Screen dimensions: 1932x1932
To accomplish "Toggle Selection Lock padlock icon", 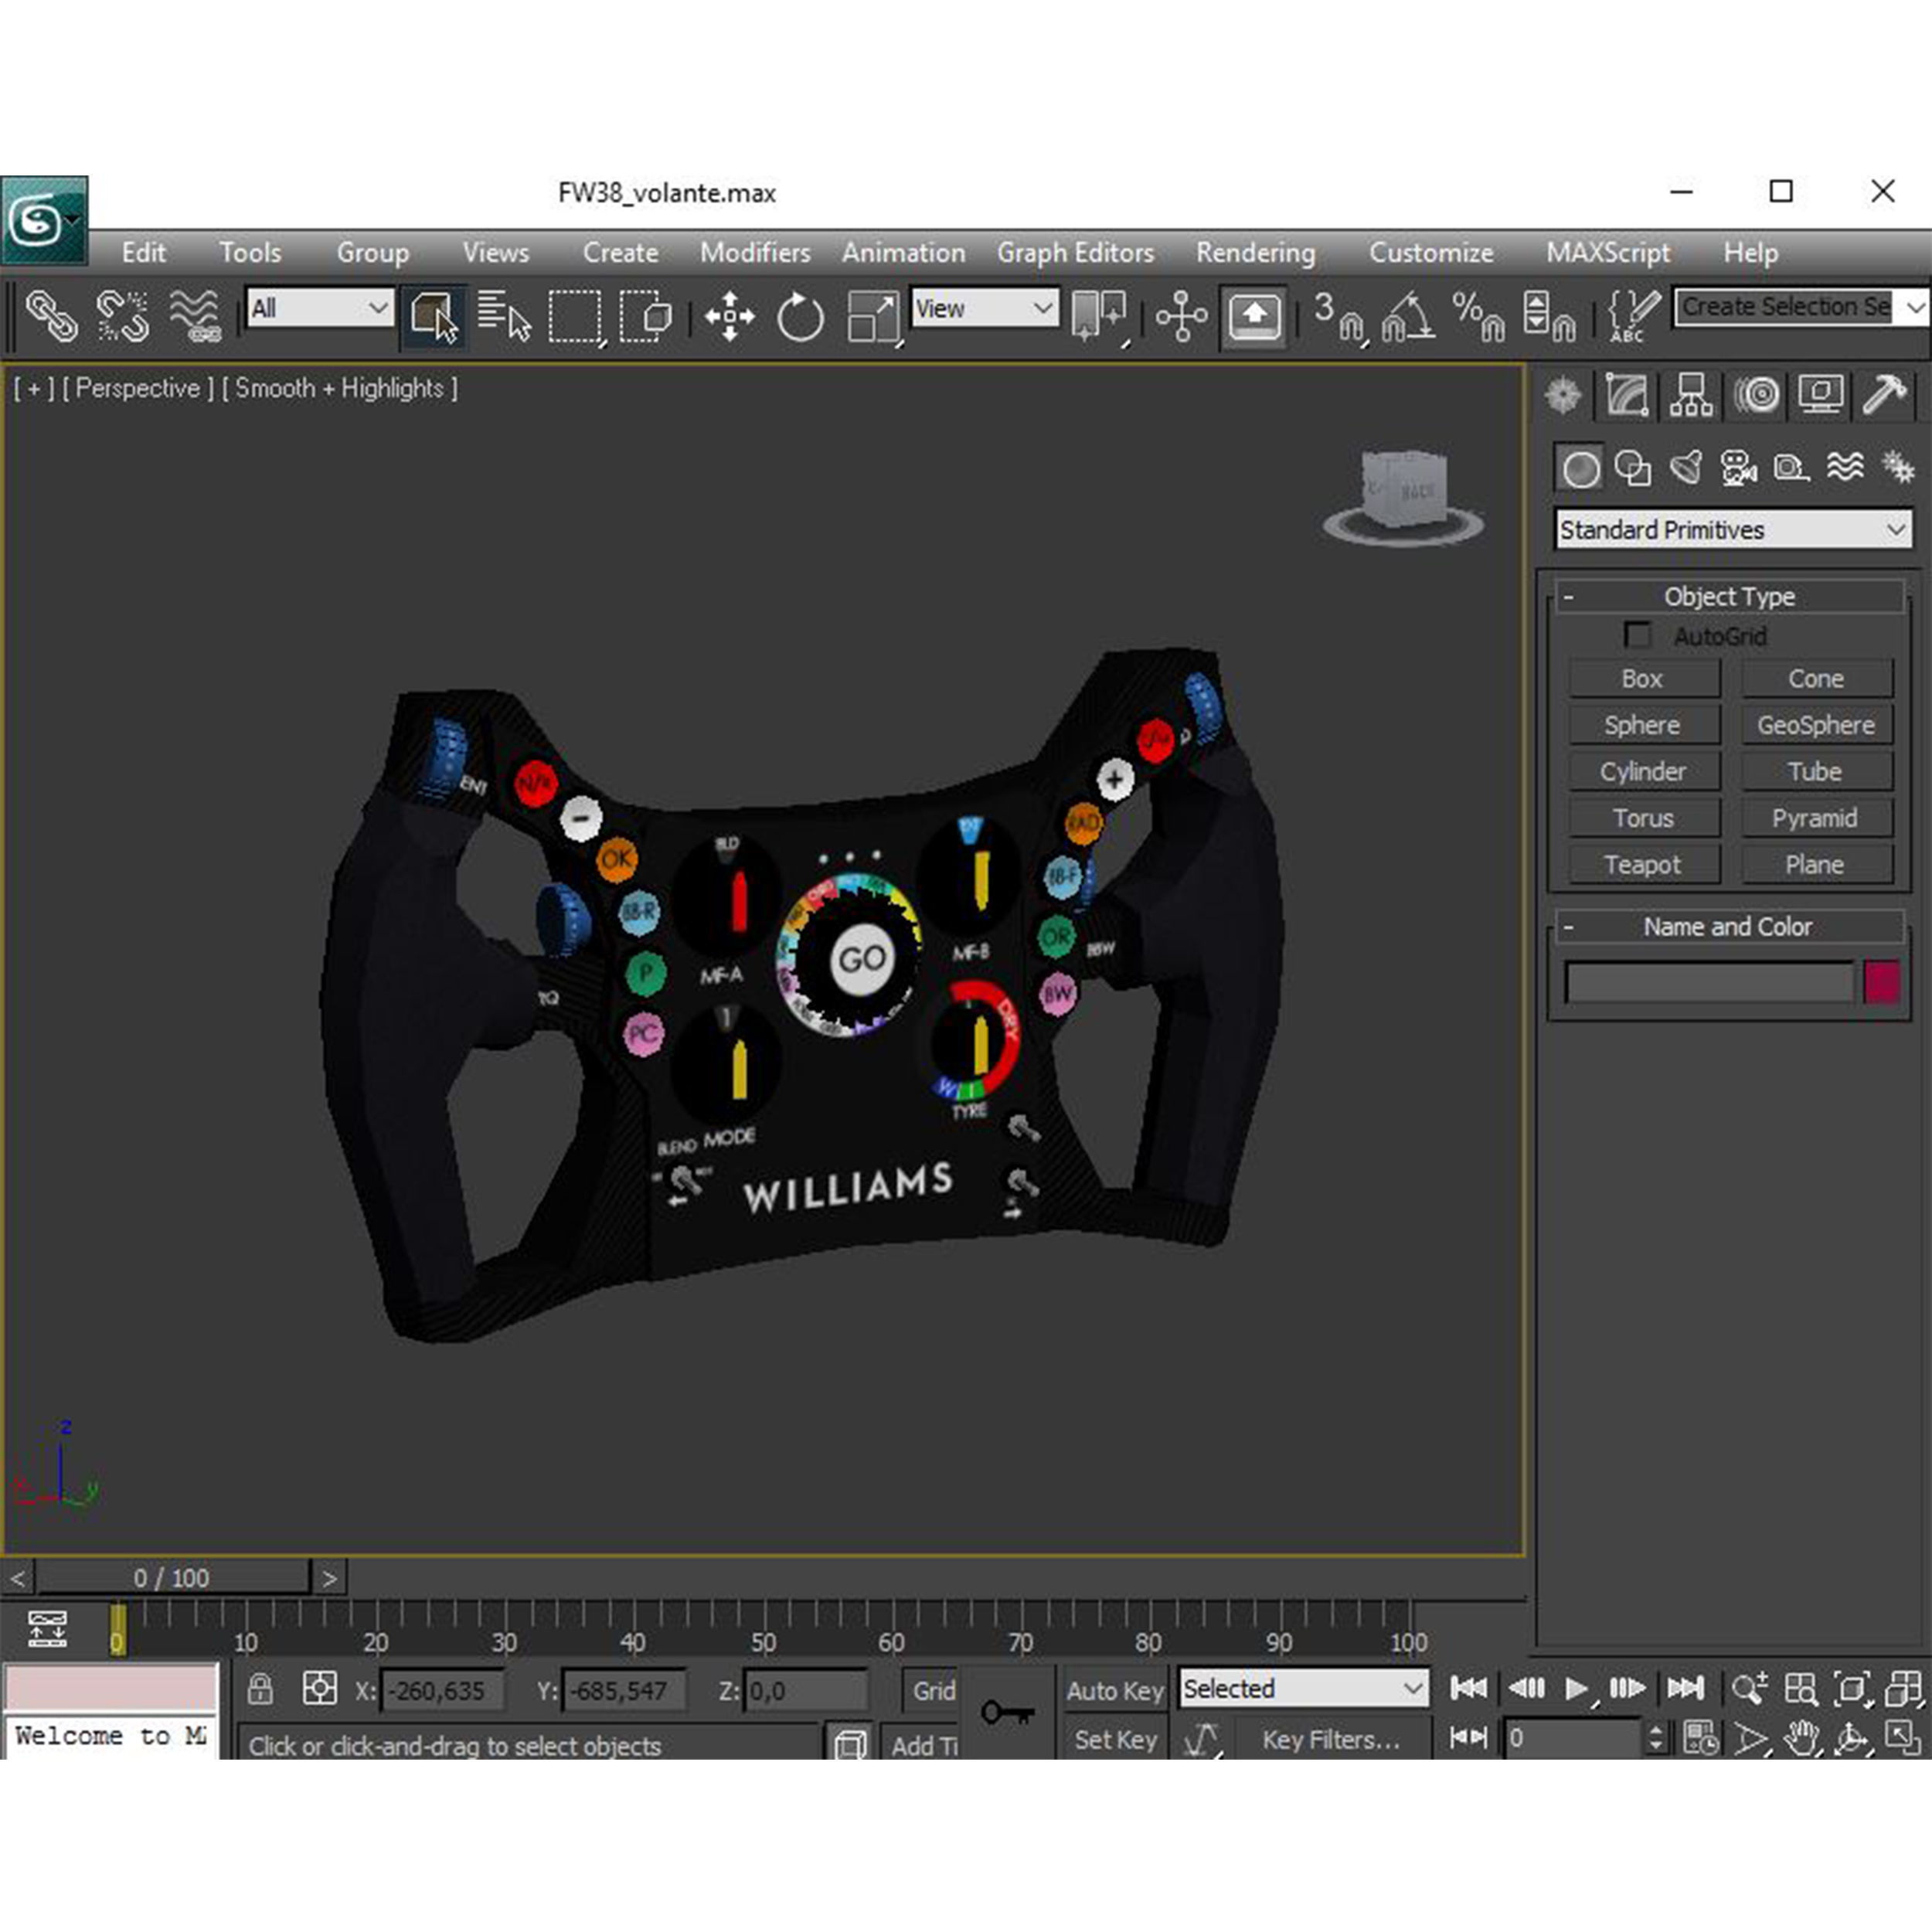I will (260, 1689).
